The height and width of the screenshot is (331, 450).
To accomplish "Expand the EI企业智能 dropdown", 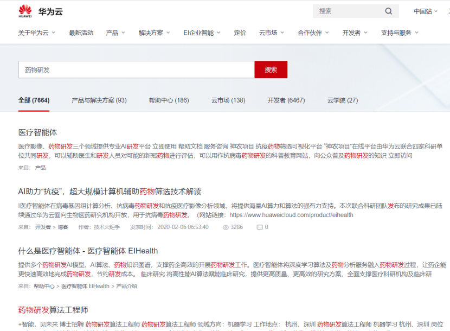I will (202, 33).
